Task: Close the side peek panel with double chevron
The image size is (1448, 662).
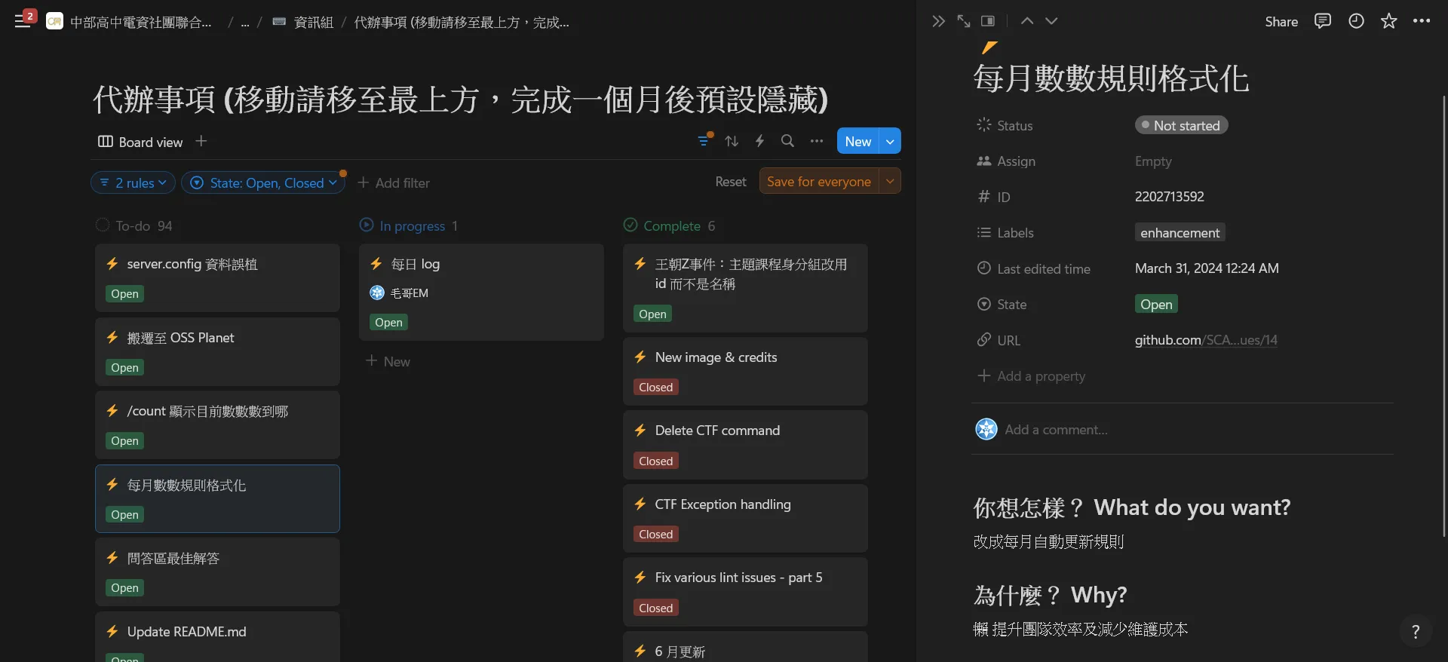Action: coord(938,21)
